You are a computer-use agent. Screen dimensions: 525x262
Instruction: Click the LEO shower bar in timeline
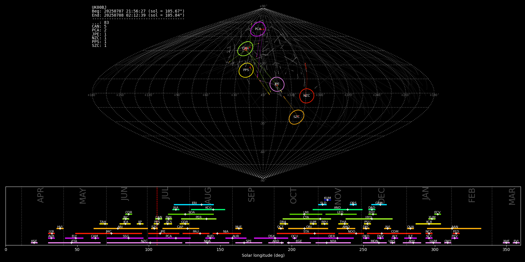pyautogui.click(x=341, y=214)
